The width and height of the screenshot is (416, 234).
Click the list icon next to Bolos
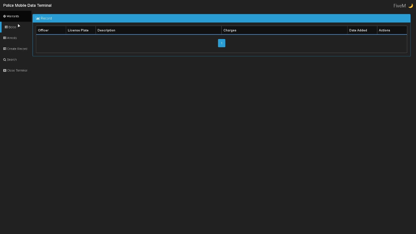pos(6,27)
